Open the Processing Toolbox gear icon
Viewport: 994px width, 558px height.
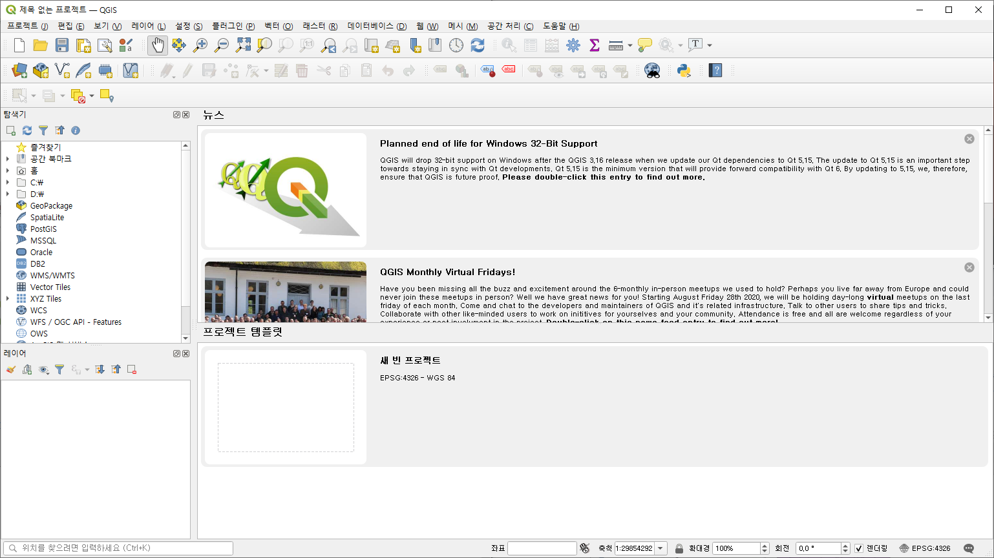[573, 45]
